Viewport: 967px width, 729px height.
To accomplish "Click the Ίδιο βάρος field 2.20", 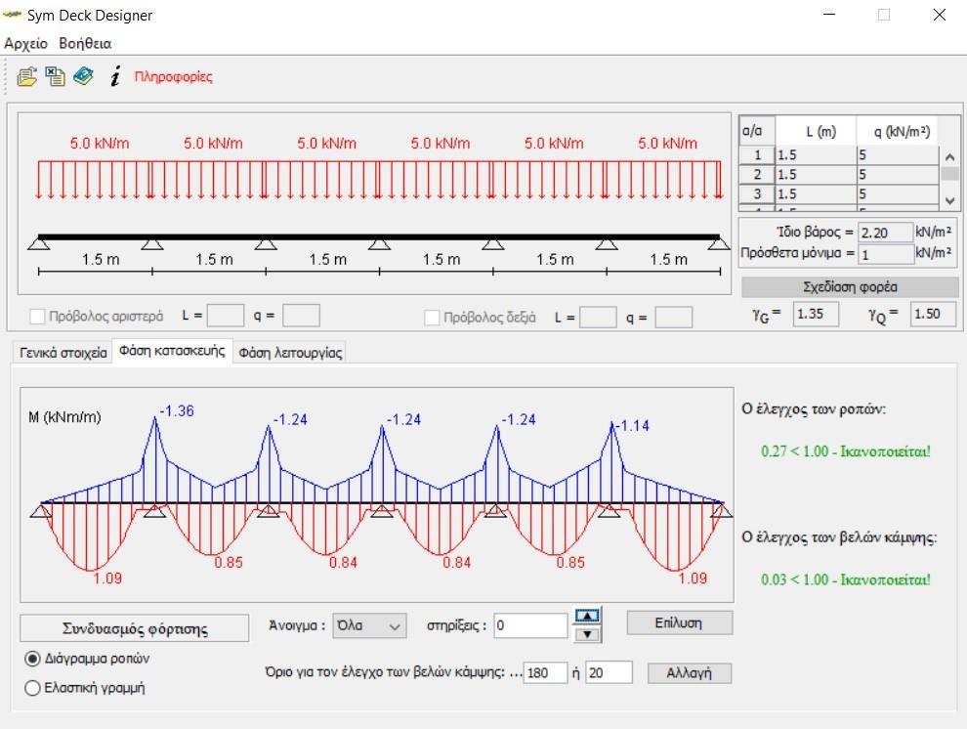I will click(x=885, y=233).
